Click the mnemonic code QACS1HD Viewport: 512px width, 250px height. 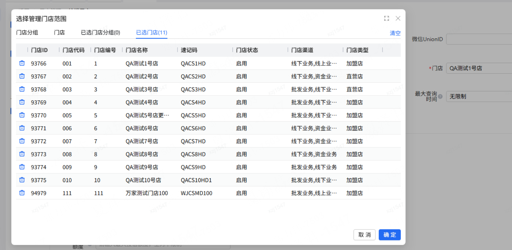(193, 63)
